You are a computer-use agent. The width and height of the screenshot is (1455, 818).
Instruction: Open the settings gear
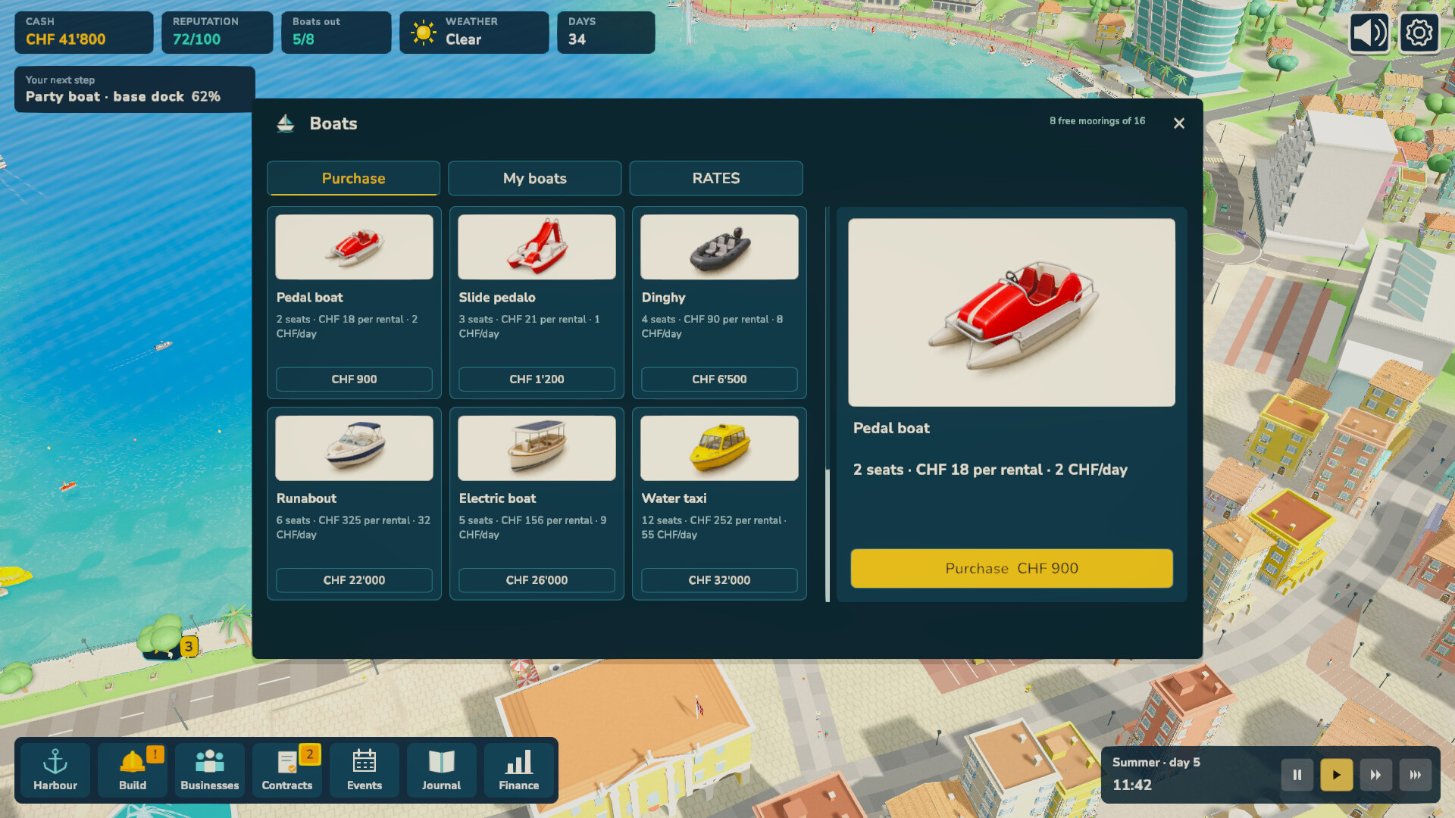click(x=1419, y=33)
